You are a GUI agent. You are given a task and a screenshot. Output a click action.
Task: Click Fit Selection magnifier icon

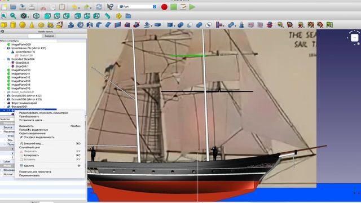pyautogui.click(x=13, y=16)
